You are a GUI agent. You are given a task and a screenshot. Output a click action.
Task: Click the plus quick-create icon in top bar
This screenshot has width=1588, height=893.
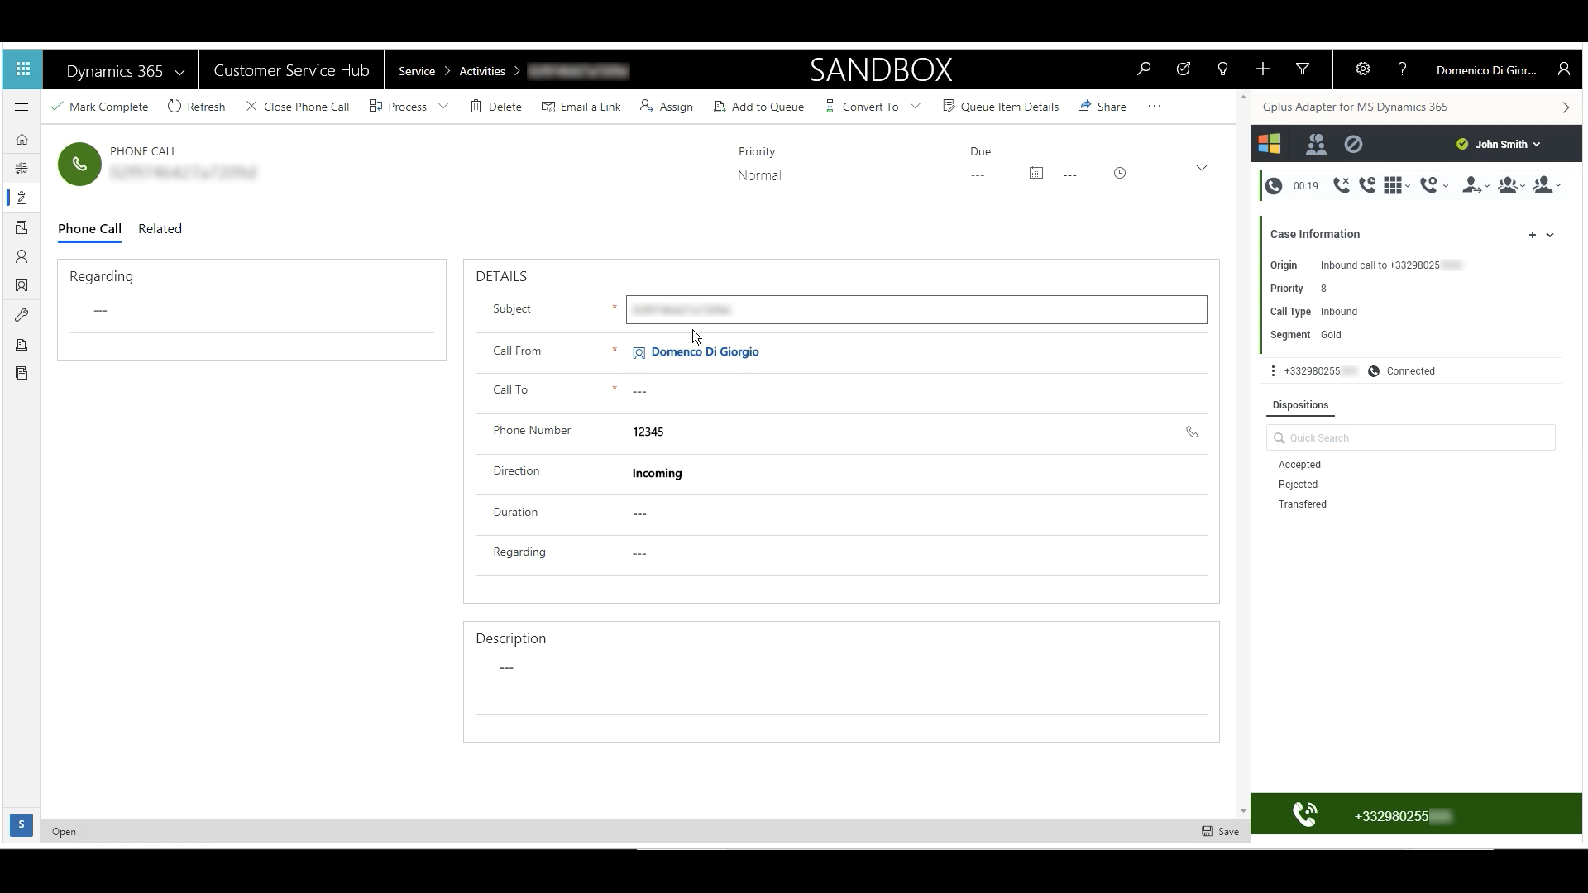[x=1263, y=69]
